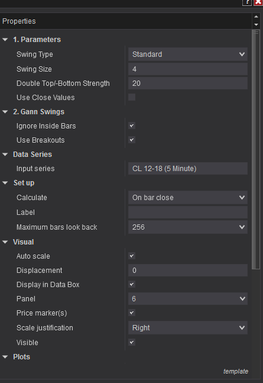Viewport: 263px width, 383px height.
Task: Collapse the Data Series section
Action: 5,155
